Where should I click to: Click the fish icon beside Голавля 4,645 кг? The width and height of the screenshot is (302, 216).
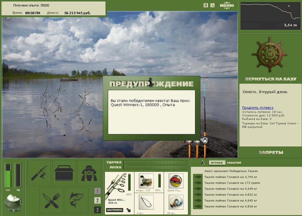pyautogui.click(x=198, y=201)
